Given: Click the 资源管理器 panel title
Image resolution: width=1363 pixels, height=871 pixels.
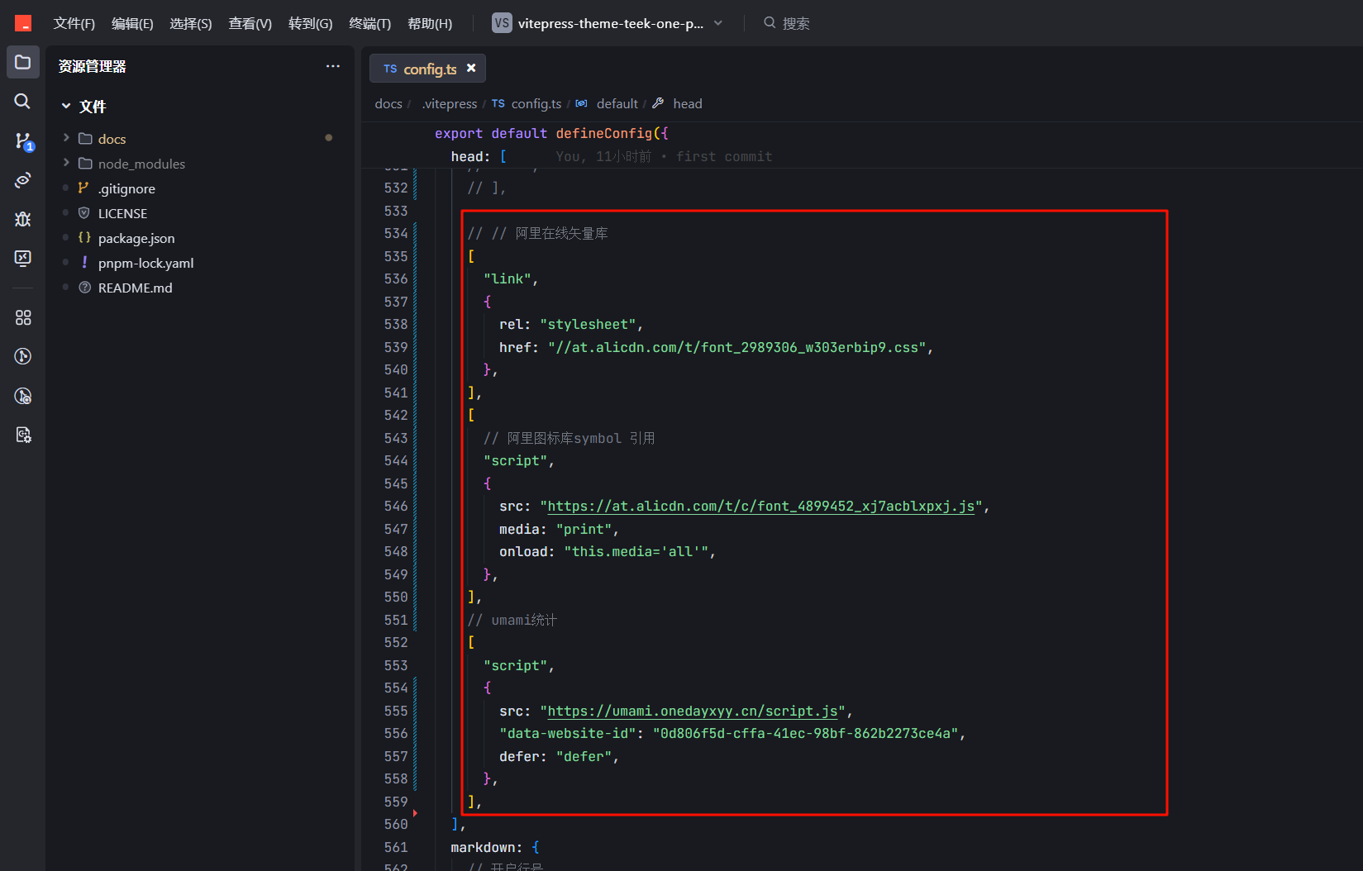Looking at the screenshot, I should click(93, 66).
